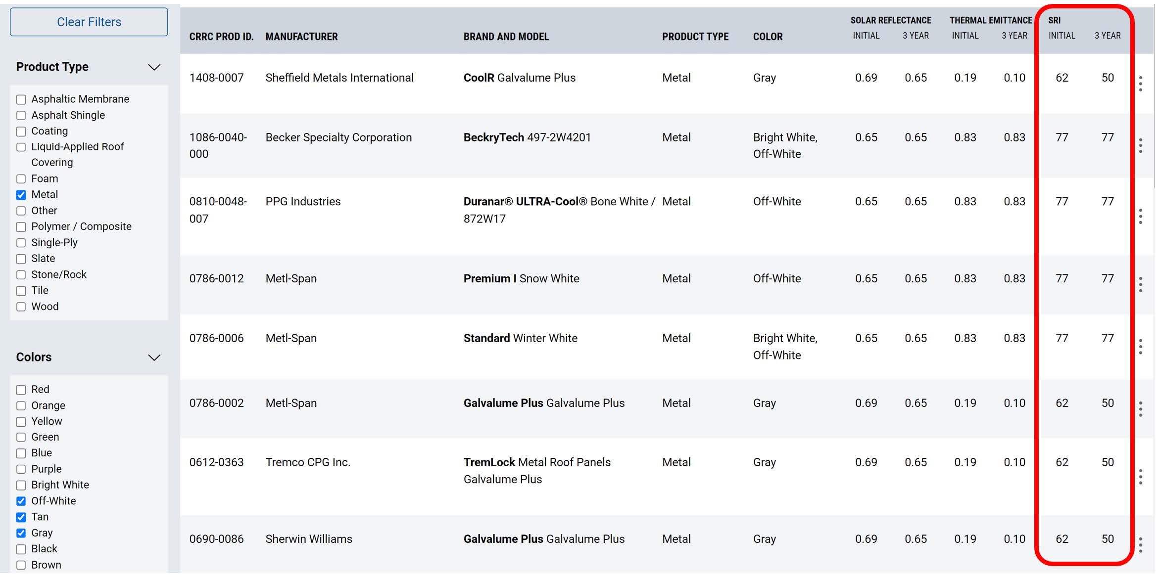Image resolution: width=1158 pixels, height=577 pixels.
Task: Tick the Asphalt Shingle checkbox
Action: 21,115
